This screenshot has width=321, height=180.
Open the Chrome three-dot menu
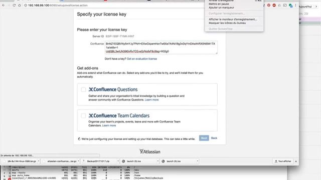(295, 5)
